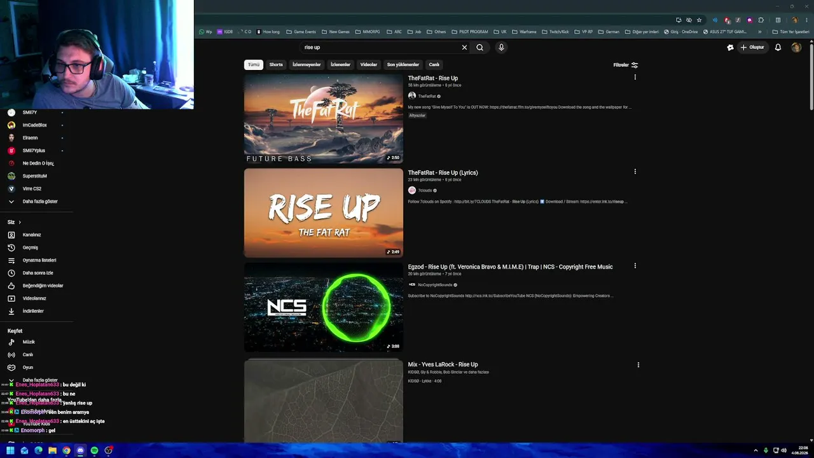Bookmark this page with the star icon
Screen dimensions: 814x458
coord(699,20)
